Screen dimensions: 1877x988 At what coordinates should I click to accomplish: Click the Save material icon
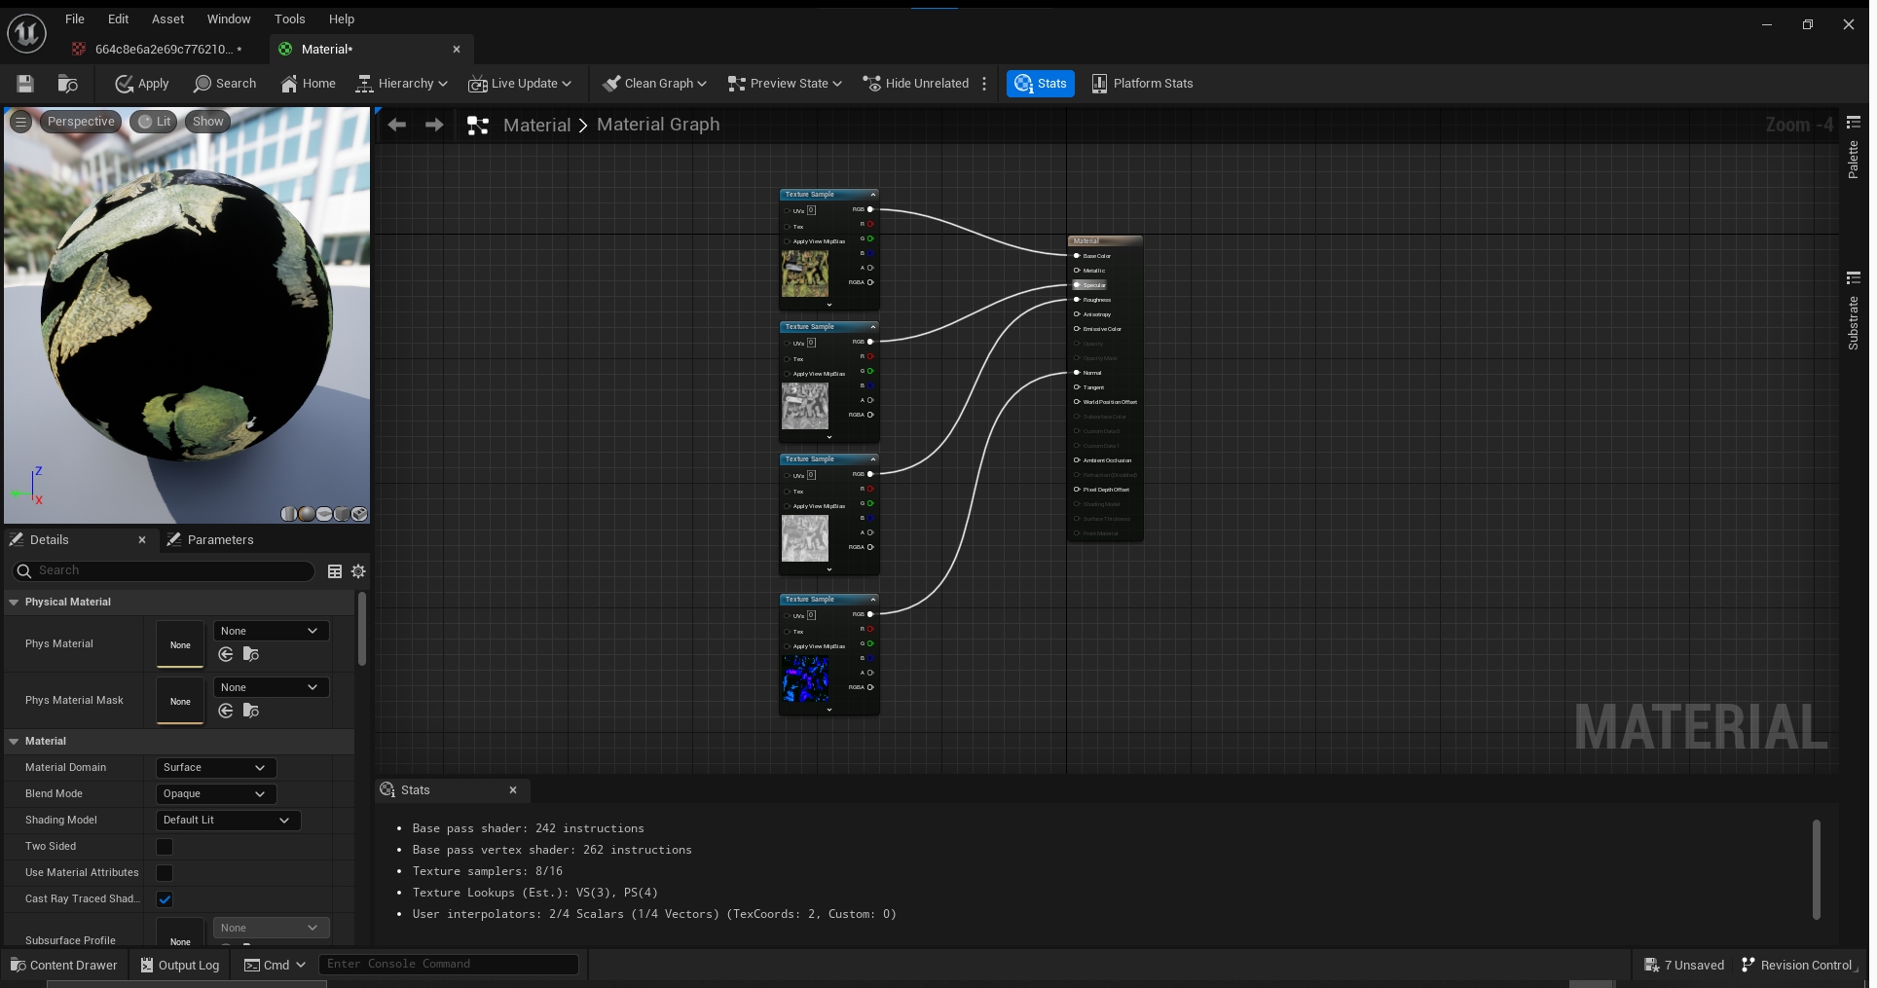pos(25,84)
